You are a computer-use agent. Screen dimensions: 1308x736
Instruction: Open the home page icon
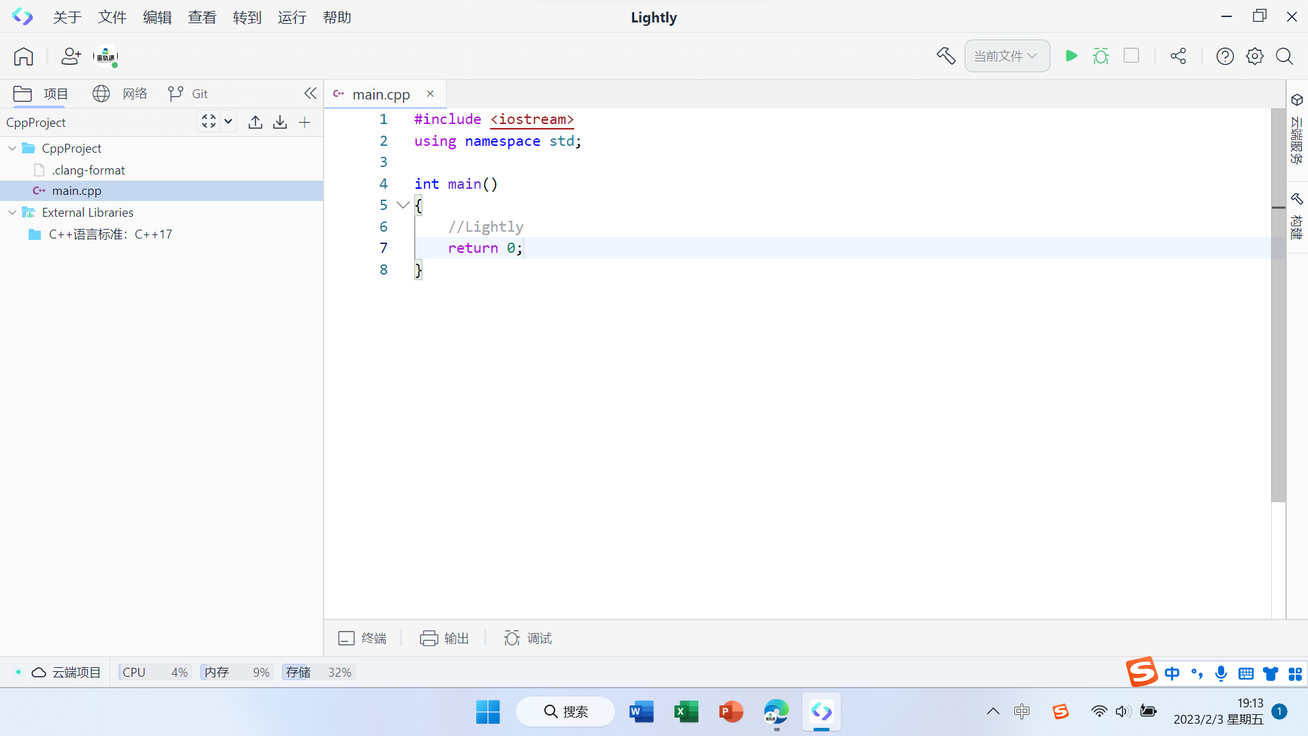(x=23, y=56)
